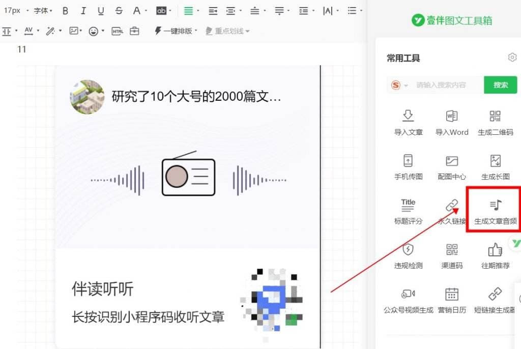Open the 营销日历 tool
The height and width of the screenshot is (349, 521).
451,300
